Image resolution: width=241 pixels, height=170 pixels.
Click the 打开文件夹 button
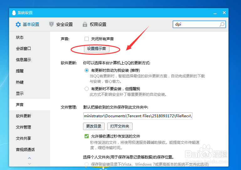click(x=120, y=126)
